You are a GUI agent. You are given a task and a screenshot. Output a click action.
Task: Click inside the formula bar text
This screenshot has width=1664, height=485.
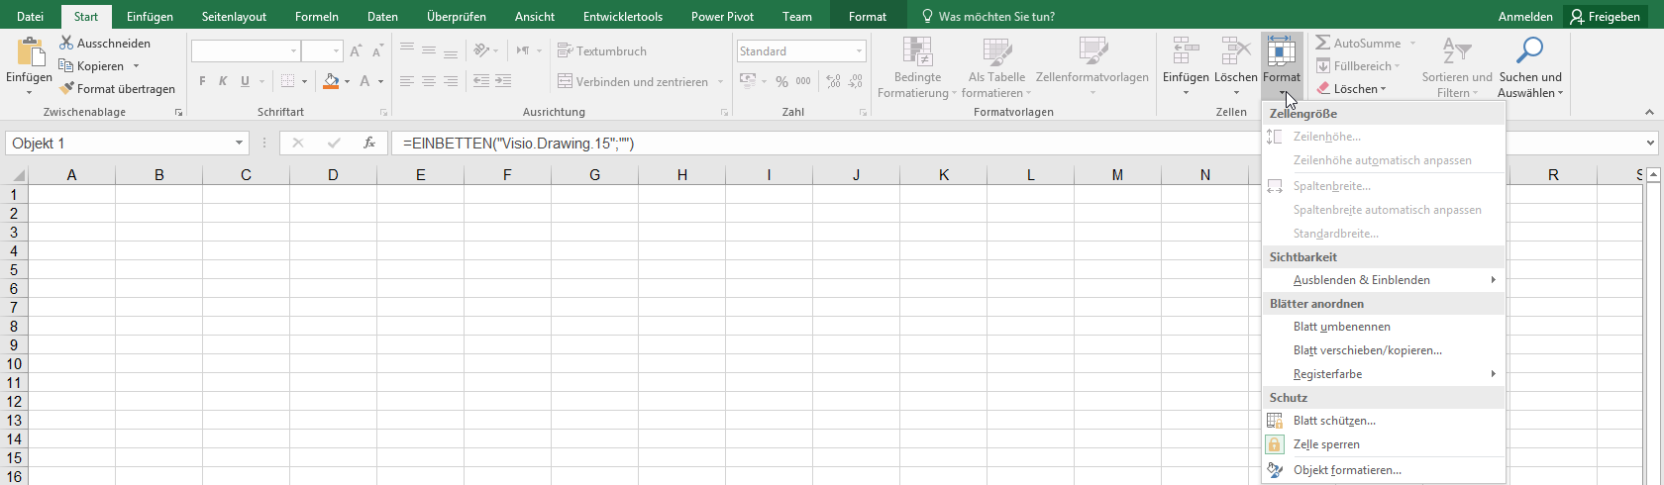(792, 144)
